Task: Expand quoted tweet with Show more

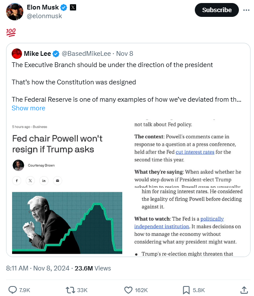Action: 29,108
